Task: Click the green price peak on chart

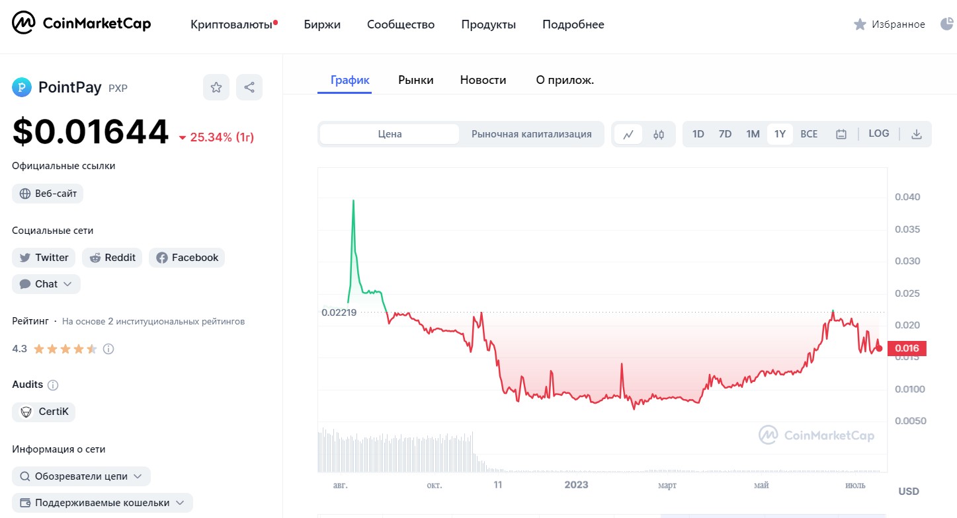Action: click(353, 200)
